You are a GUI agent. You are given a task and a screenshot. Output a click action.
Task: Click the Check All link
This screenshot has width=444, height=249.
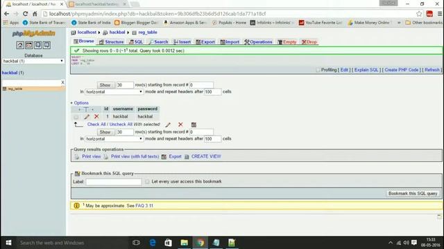pyautogui.click(x=96, y=124)
